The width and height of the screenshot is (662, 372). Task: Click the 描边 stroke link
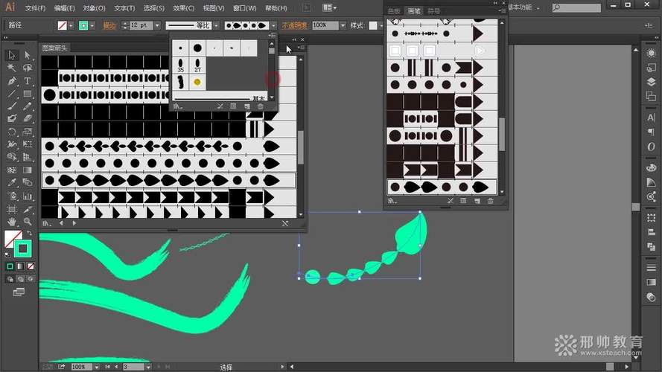click(x=109, y=25)
